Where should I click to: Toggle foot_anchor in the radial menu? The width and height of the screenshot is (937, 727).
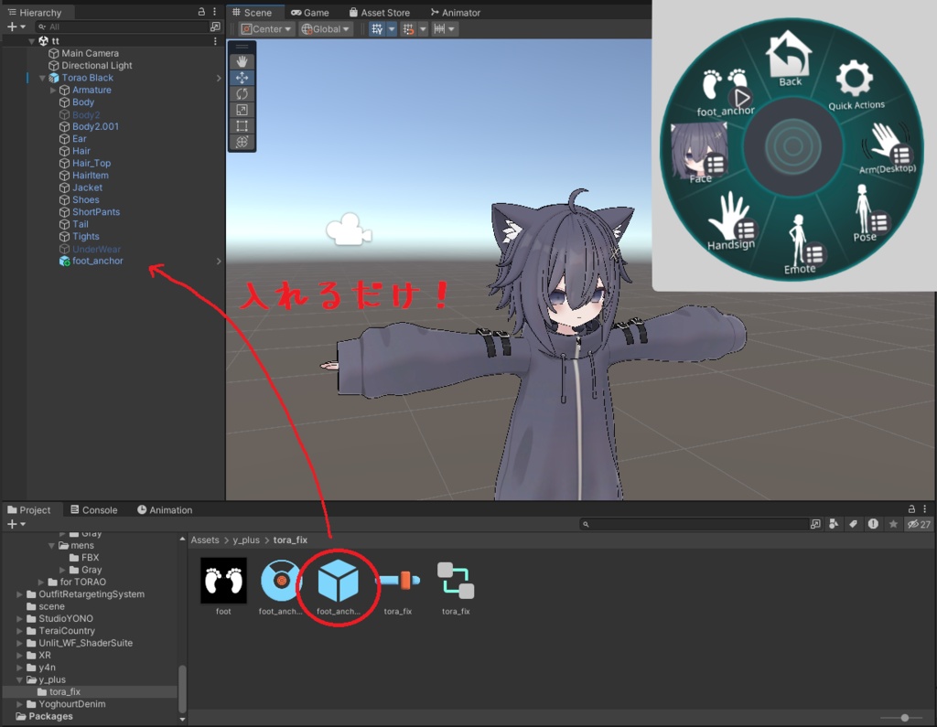(726, 92)
